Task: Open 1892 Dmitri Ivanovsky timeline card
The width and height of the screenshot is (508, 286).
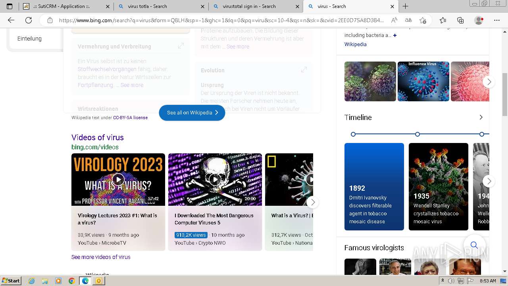Action: click(374, 187)
